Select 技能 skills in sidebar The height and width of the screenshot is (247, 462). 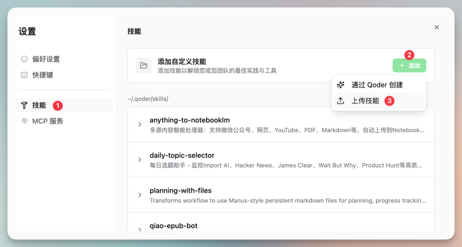[64, 105]
